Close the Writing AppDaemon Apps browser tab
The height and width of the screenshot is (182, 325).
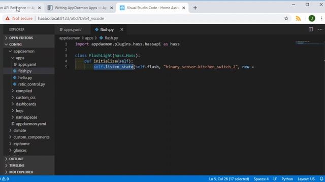[112, 8]
